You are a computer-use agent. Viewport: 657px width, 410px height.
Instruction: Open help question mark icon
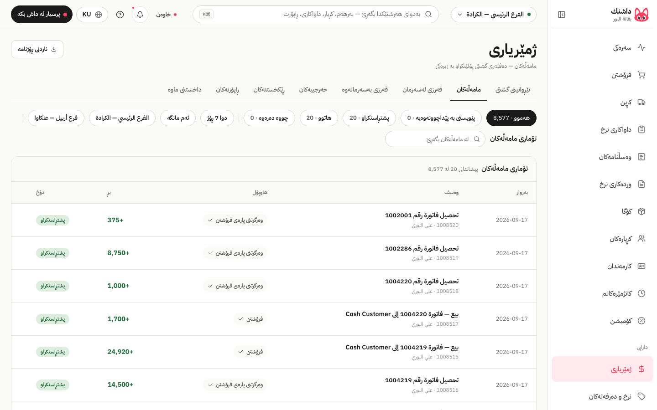point(120,15)
